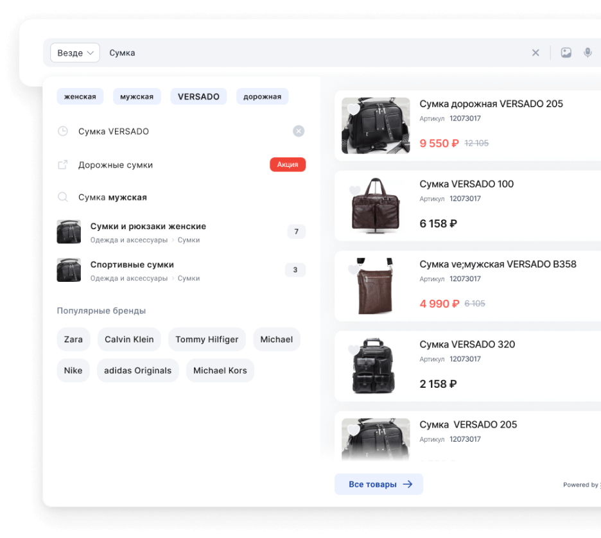Open the Везде search scope dropdown

(x=74, y=53)
